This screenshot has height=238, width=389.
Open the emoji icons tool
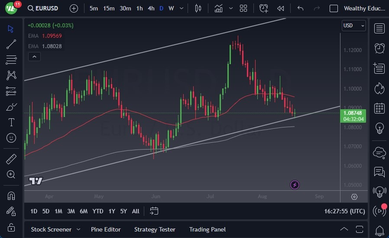(x=11, y=138)
